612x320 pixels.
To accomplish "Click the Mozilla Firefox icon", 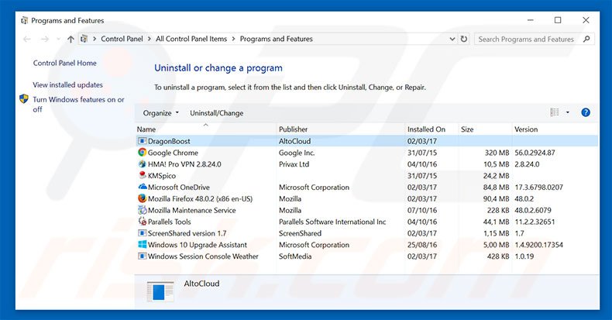I will click(x=142, y=198).
